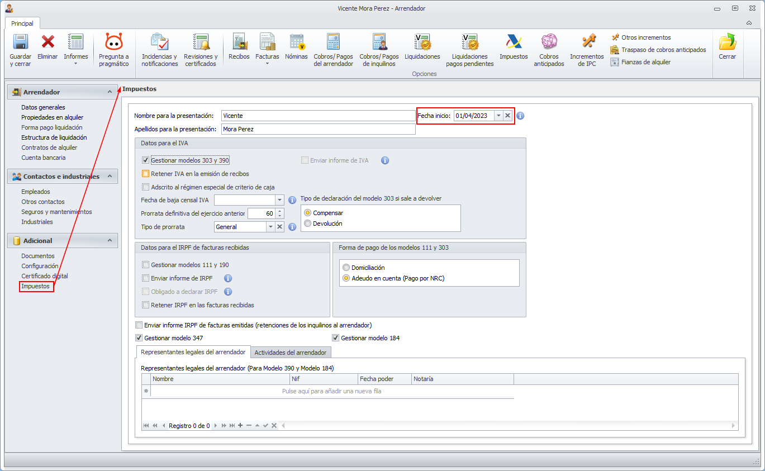The height and width of the screenshot is (471, 765).
Task: Click info icon beside Obligado a declarar IRPF
Action: (x=228, y=292)
